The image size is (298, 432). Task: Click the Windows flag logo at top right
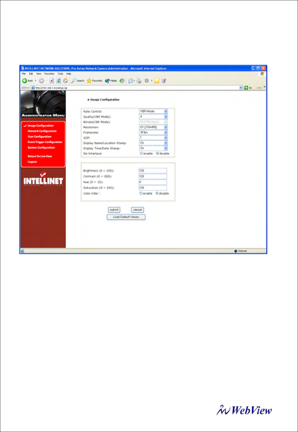pos(262,74)
